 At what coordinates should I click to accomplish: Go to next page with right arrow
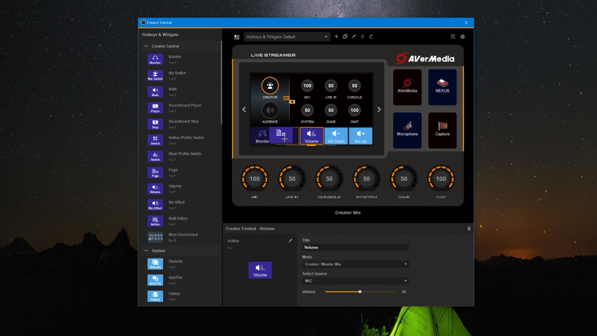379,110
